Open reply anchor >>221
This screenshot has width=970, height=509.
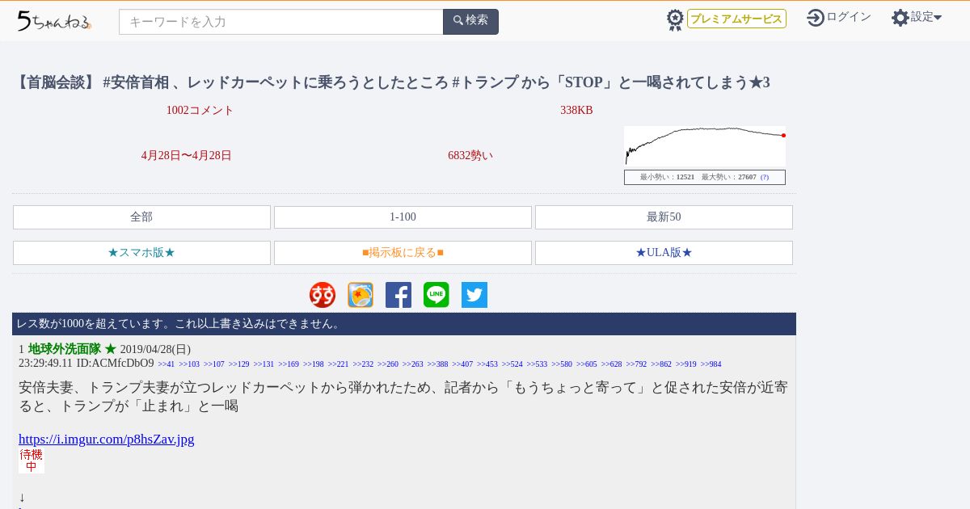click(x=338, y=364)
